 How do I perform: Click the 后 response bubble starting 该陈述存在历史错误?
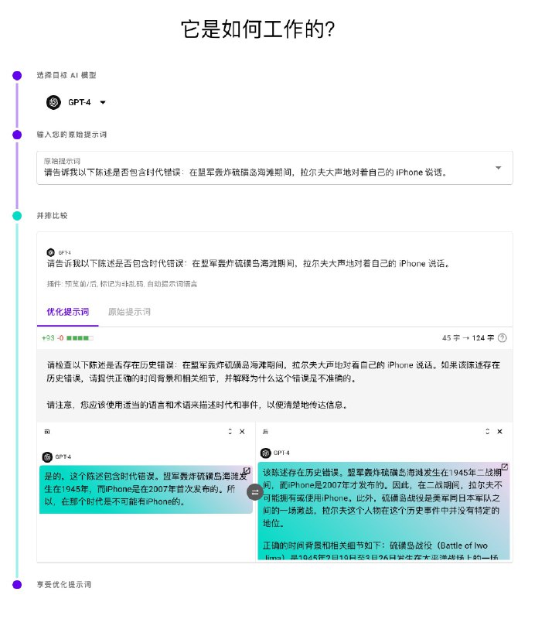(x=383, y=511)
